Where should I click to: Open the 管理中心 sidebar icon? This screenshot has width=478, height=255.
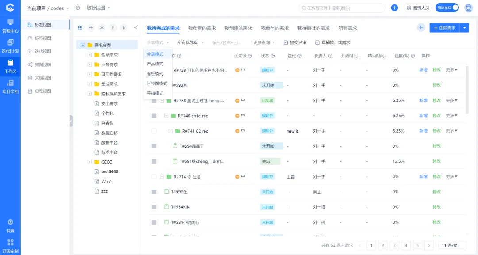[10, 26]
